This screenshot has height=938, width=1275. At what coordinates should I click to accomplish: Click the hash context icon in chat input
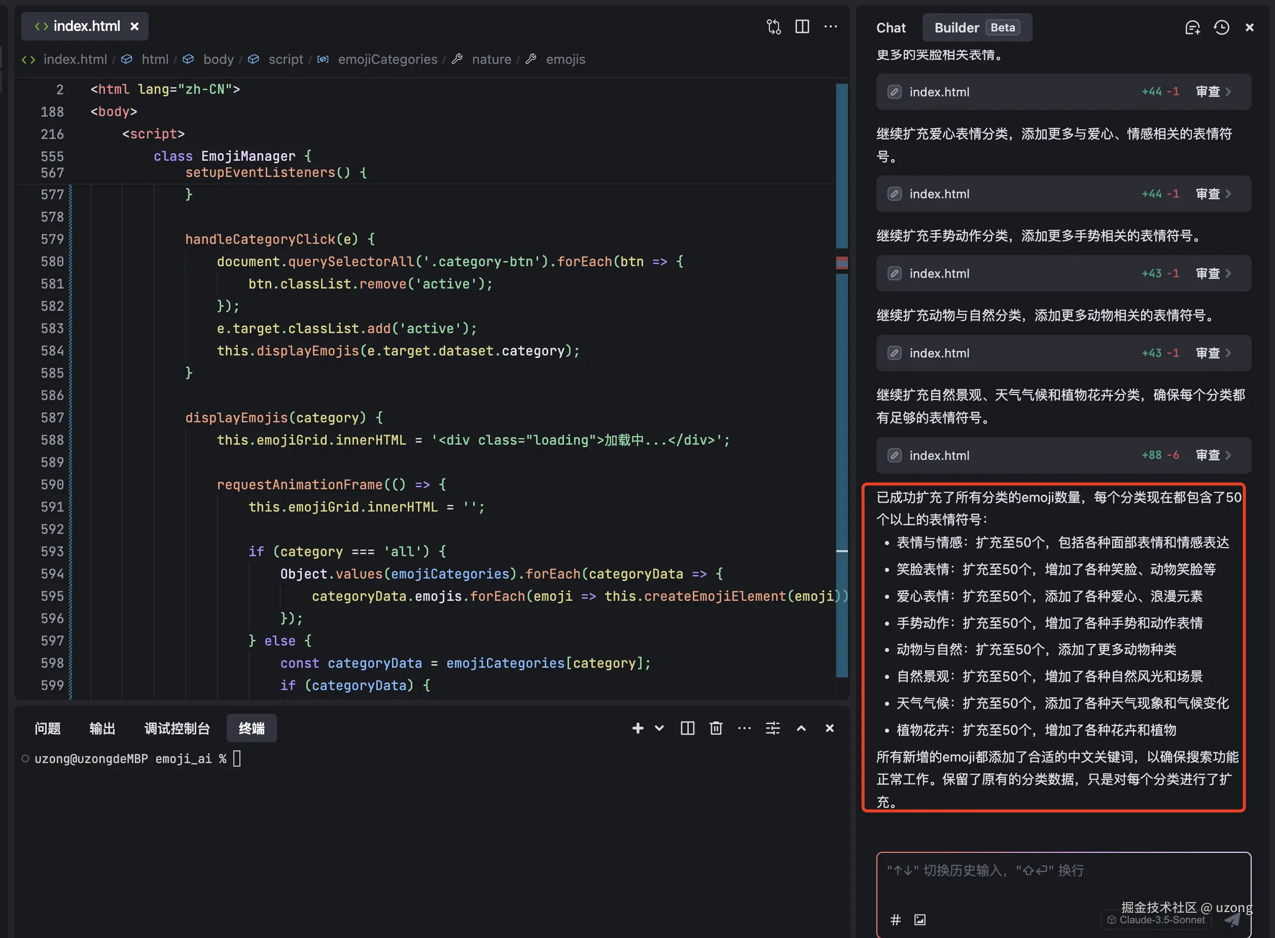point(895,919)
